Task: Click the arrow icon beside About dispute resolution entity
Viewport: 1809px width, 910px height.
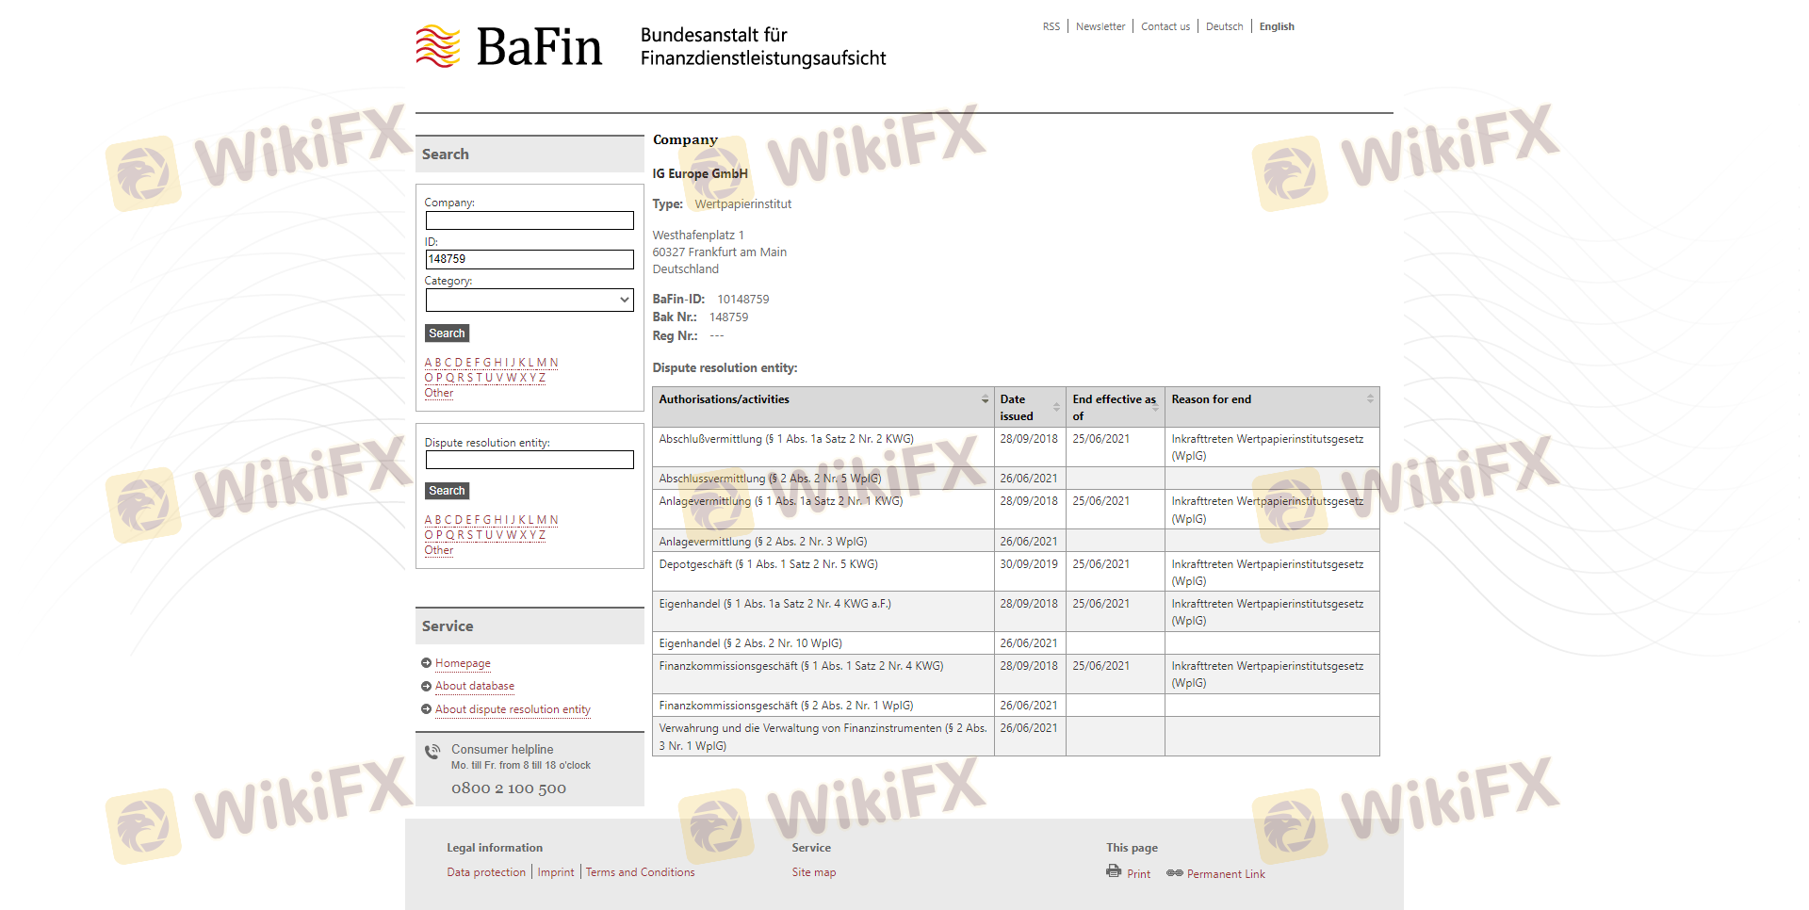Action: (x=427, y=709)
